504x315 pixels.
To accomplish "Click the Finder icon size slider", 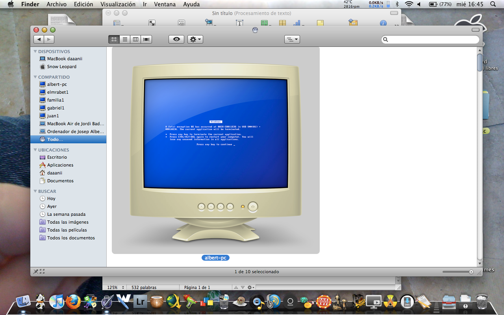I will [458, 272].
